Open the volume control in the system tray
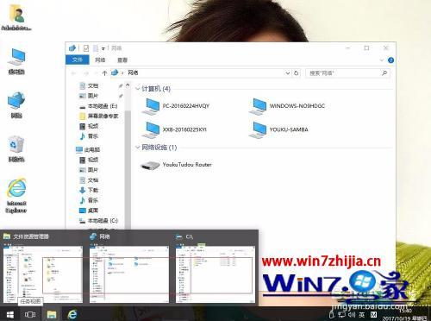Screen dimensions: 431x321 [352, 315]
